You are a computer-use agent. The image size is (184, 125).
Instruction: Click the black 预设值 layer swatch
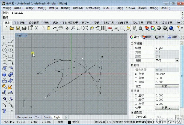(x=70, y=122)
